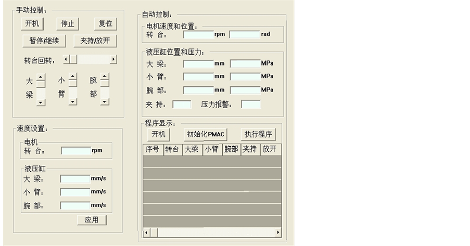Viewport: 470px width, 246px height.
Task: Click right arrow of 转台回转 scrollbar
Action: pos(113,60)
